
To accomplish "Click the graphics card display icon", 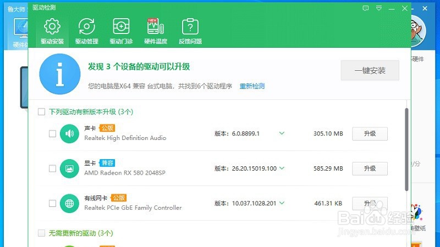I will (x=69, y=169).
